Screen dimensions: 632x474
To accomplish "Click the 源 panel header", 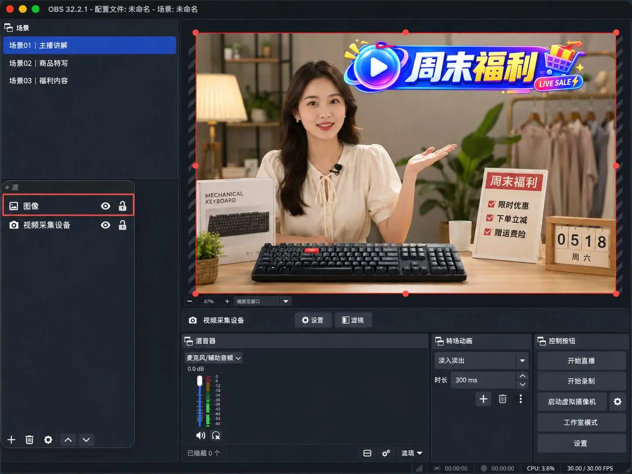I will pyautogui.click(x=68, y=187).
